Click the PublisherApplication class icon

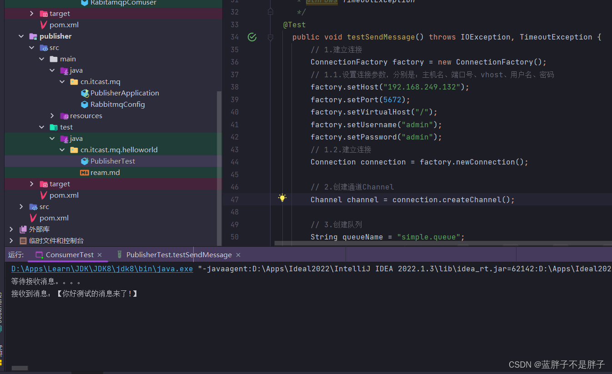pos(85,93)
